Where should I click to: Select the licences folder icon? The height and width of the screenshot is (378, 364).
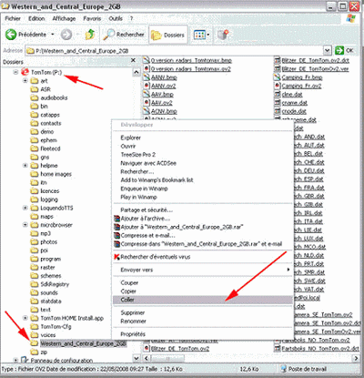click(35, 191)
